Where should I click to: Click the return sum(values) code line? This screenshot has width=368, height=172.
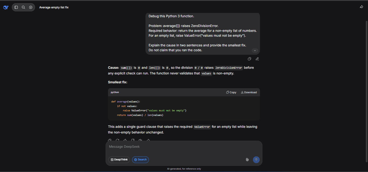[140, 115]
